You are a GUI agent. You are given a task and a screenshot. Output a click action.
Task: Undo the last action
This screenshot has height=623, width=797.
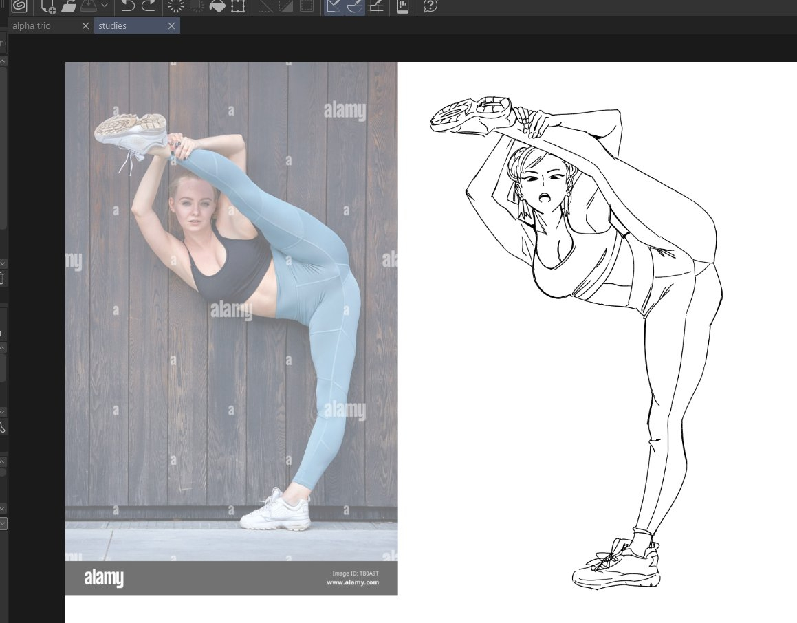tap(127, 6)
